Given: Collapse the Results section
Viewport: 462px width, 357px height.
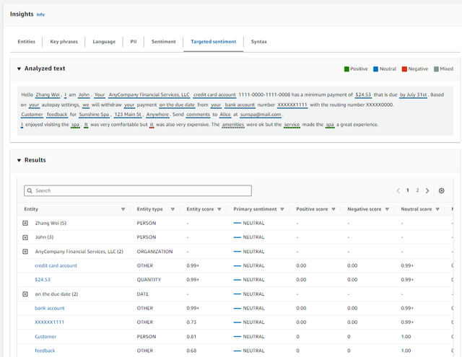Looking at the screenshot, I should [19, 160].
